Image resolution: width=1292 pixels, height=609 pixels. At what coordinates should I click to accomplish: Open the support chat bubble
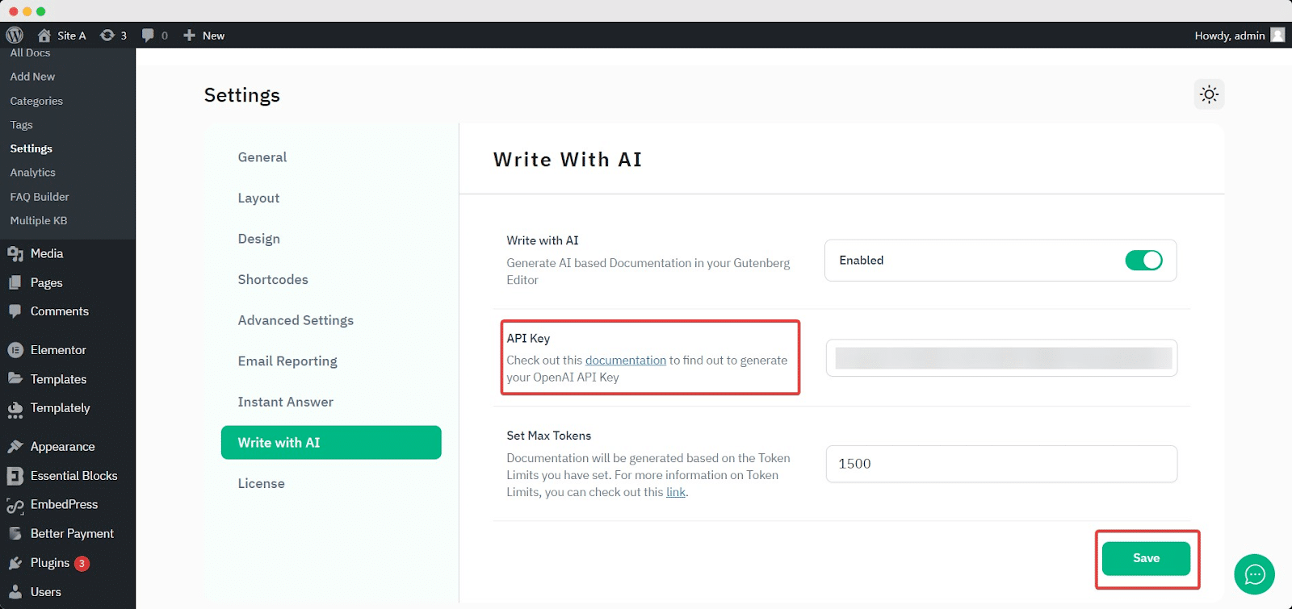coord(1254,574)
